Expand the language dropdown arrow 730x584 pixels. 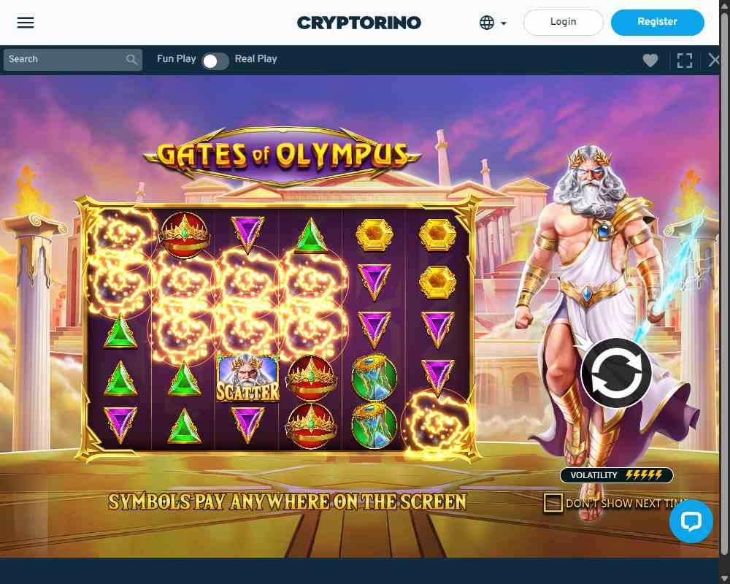(x=503, y=23)
